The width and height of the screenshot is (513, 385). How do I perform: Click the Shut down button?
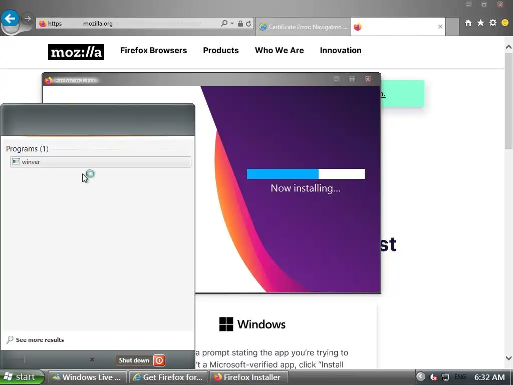134,360
